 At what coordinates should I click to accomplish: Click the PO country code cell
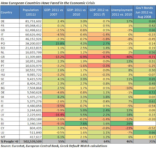pyautogui.click(x=10, y=43)
